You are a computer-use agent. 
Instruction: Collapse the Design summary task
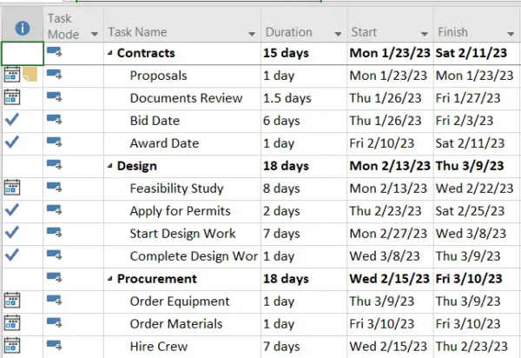point(110,166)
